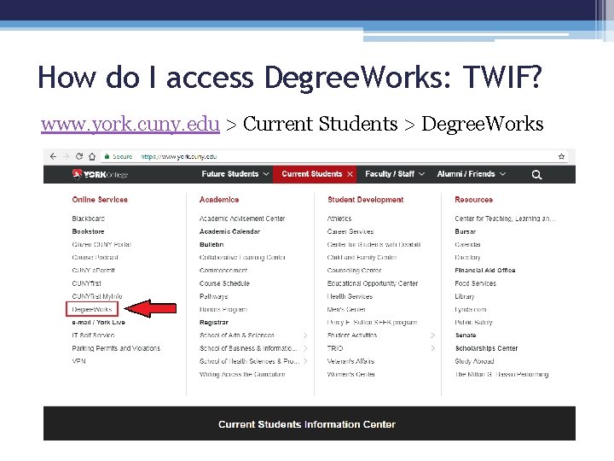Open site search magnifier icon
The height and width of the screenshot is (461, 614).
(536, 174)
